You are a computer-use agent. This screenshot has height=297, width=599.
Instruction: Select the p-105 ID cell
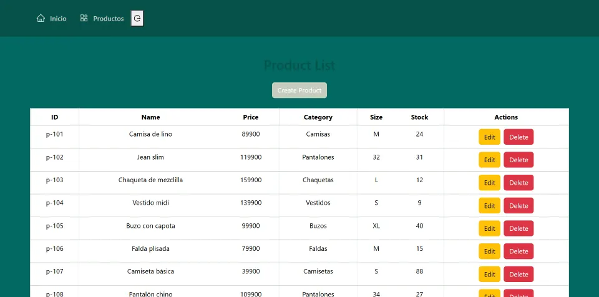click(55, 228)
